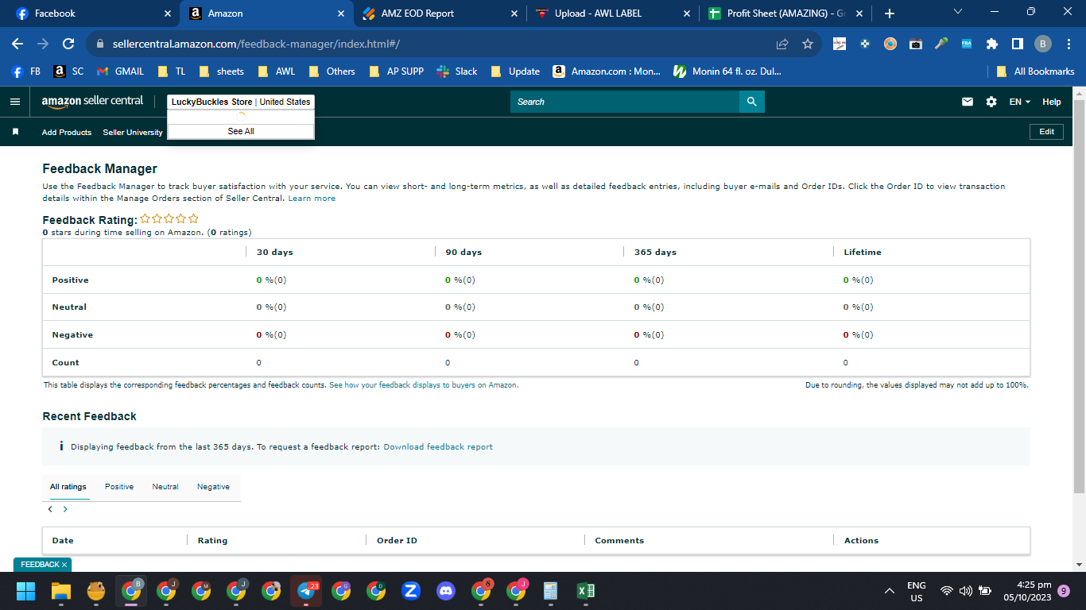This screenshot has width=1086, height=610.
Task: Click into the Seller Central search field
Action: coord(625,102)
